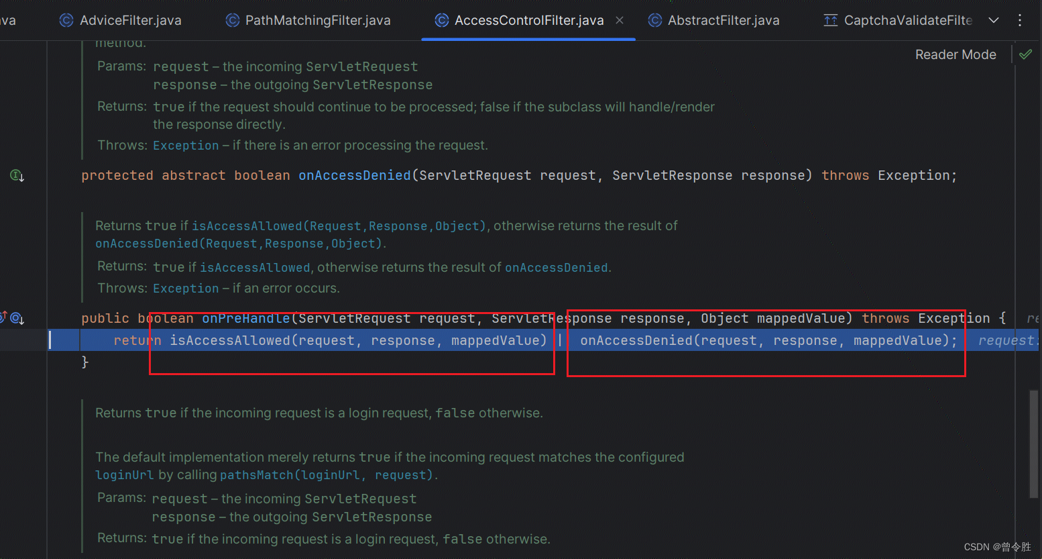The width and height of the screenshot is (1042, 559).
Task: Click the isAccessAllowed call in the return statement
Action: (x=230, y=341)
